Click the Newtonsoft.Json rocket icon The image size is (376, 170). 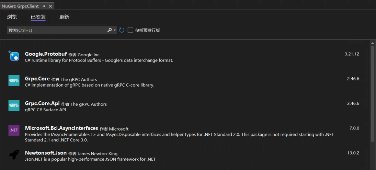click(x=14, y=155)
